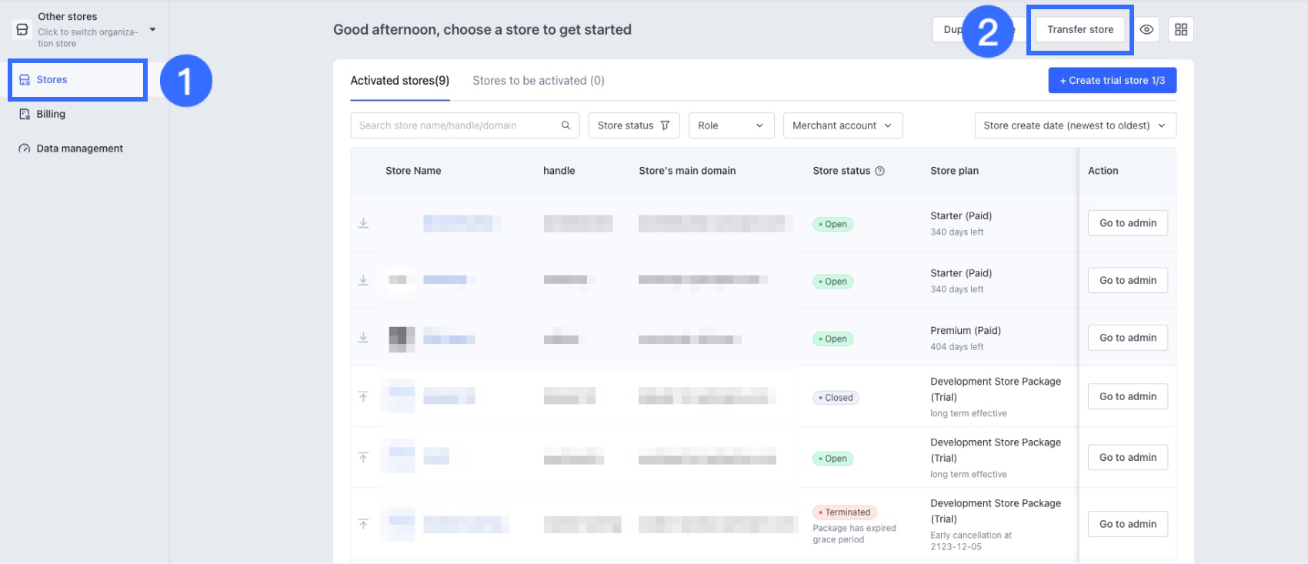Click the pin-to-top icon on Terminated store row
The width and height of the screenshot is (1308, 564).
coord(363,524)
